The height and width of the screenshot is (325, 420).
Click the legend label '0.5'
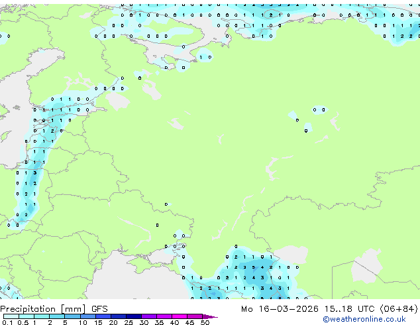tap(23, 322)
